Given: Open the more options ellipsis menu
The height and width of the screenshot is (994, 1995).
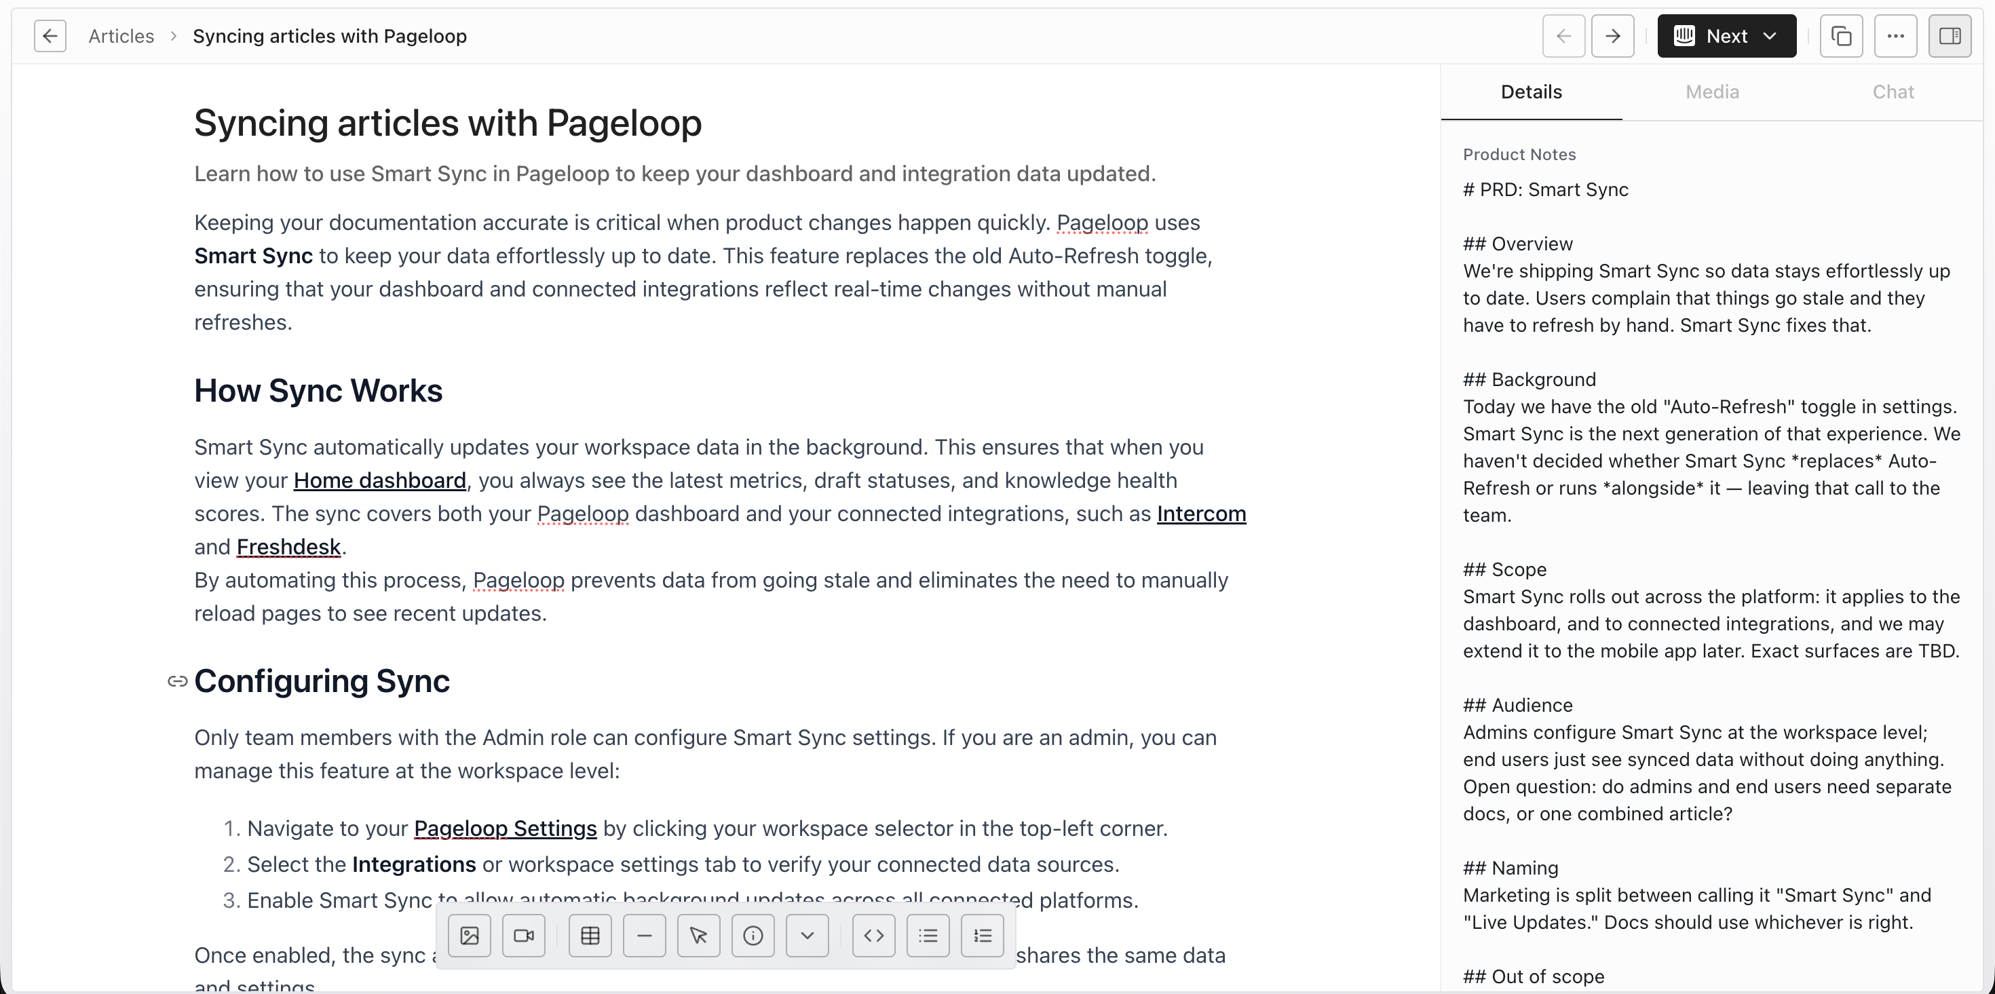Looking at the screenshot, I should 1895,35.
